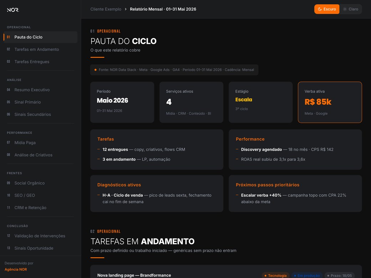This screenshot has height=278, width=371.
Task: Select Sinais Secundários item
Action: [40, 114]
